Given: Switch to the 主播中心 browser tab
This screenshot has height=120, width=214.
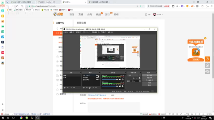Looking at the screenshot, I should point(74,2).
